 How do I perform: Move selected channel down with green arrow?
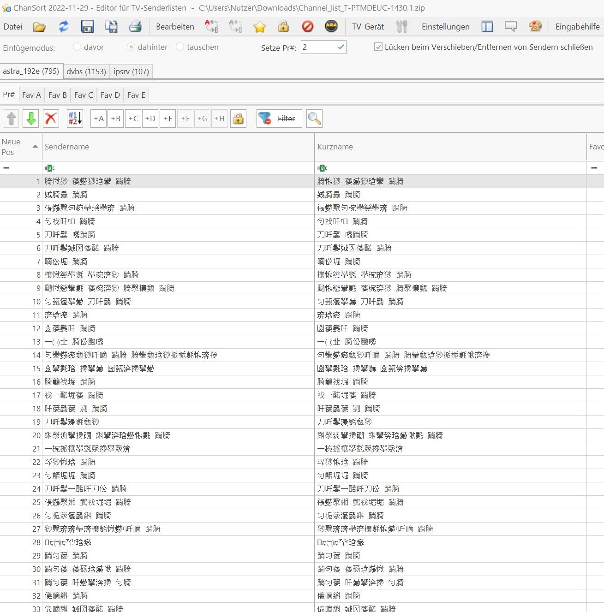pos(31,119)
